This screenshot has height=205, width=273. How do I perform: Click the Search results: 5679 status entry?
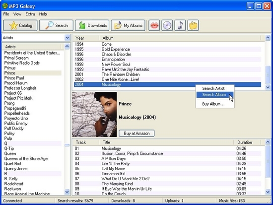75,201
